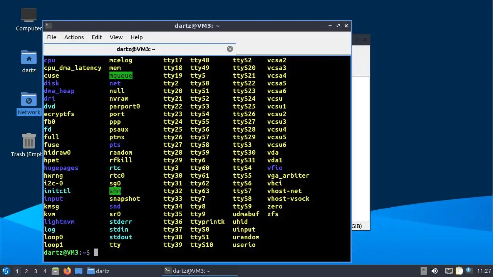Open the Computer desktop icon

point(29,19)
